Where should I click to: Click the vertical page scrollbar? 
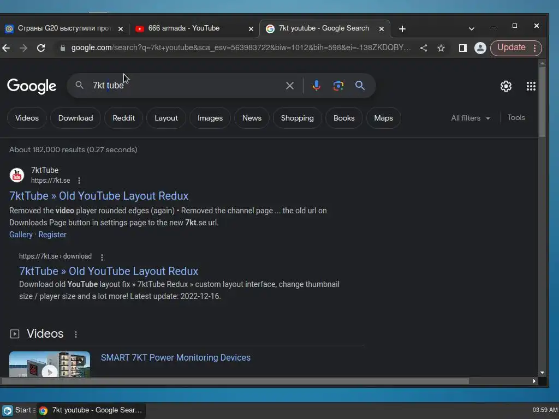[x=542, y=101]
